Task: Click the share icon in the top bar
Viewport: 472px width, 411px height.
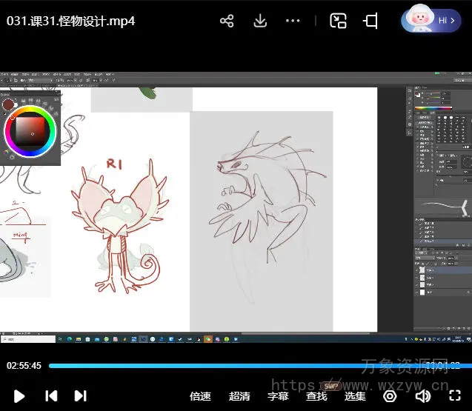Action: pos(227,21)
